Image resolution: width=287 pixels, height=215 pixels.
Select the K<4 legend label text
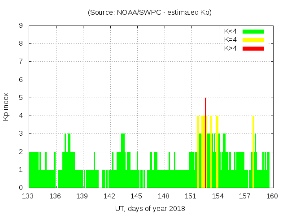click(x=230, y=31)
